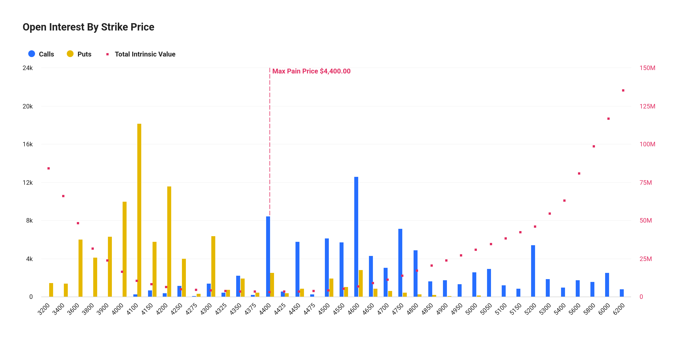Click the calls bar at strike 5200

(x=533, y=271)
